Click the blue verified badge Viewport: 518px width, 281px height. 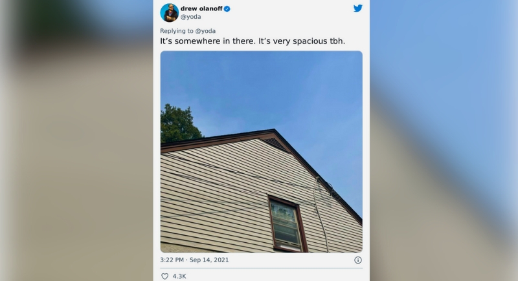(x=227, y=9)
